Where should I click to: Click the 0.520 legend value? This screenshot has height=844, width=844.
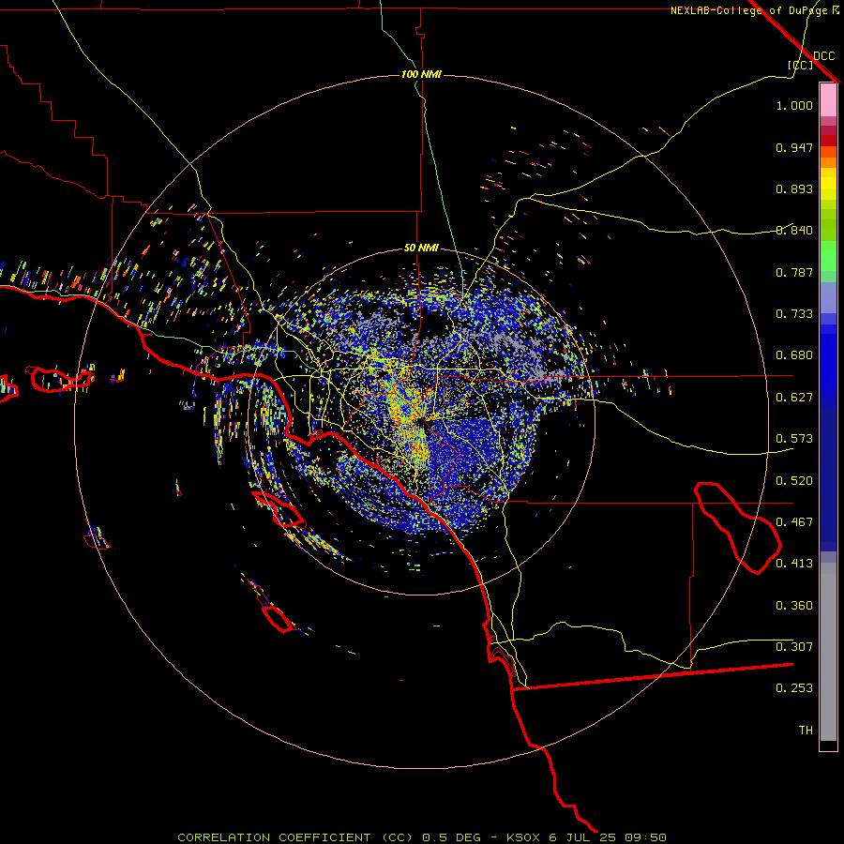(794, 481)
